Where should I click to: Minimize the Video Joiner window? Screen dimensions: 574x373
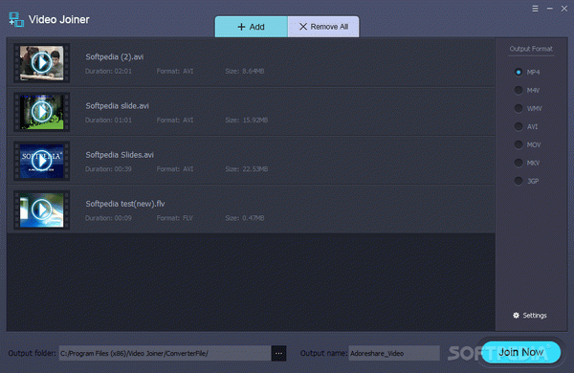pyautogui.click(x=550, y=9)
